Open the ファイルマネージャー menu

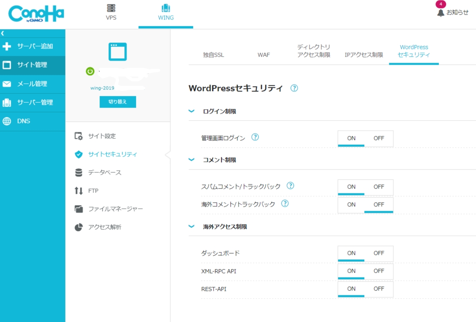[115, 209]
